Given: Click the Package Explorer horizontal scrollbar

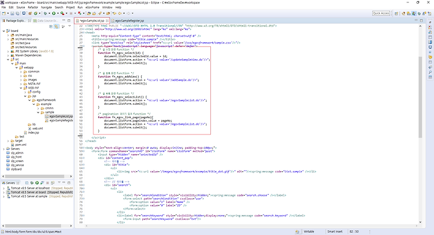Looking at the screenshot, I should [x=34, y=176].
